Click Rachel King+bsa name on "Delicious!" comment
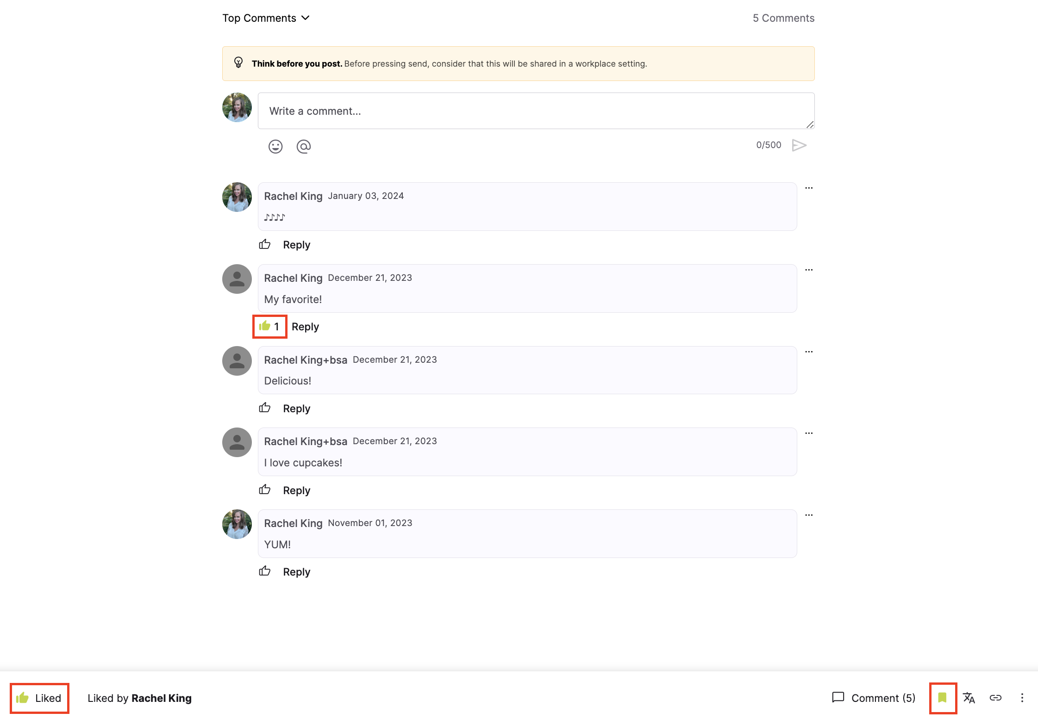Image resolution: width=1038 pixels, height=719 pixels. (x=306, y=360)
